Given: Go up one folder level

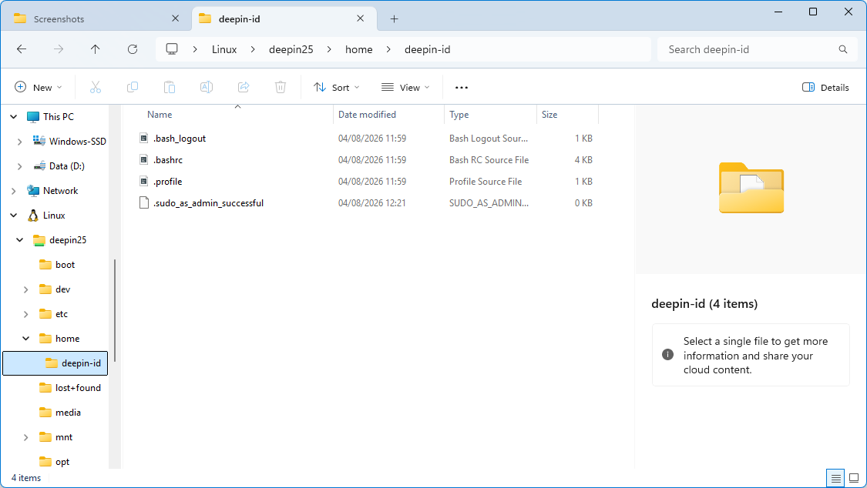Looking at the screenshot, I should point(95,49).
